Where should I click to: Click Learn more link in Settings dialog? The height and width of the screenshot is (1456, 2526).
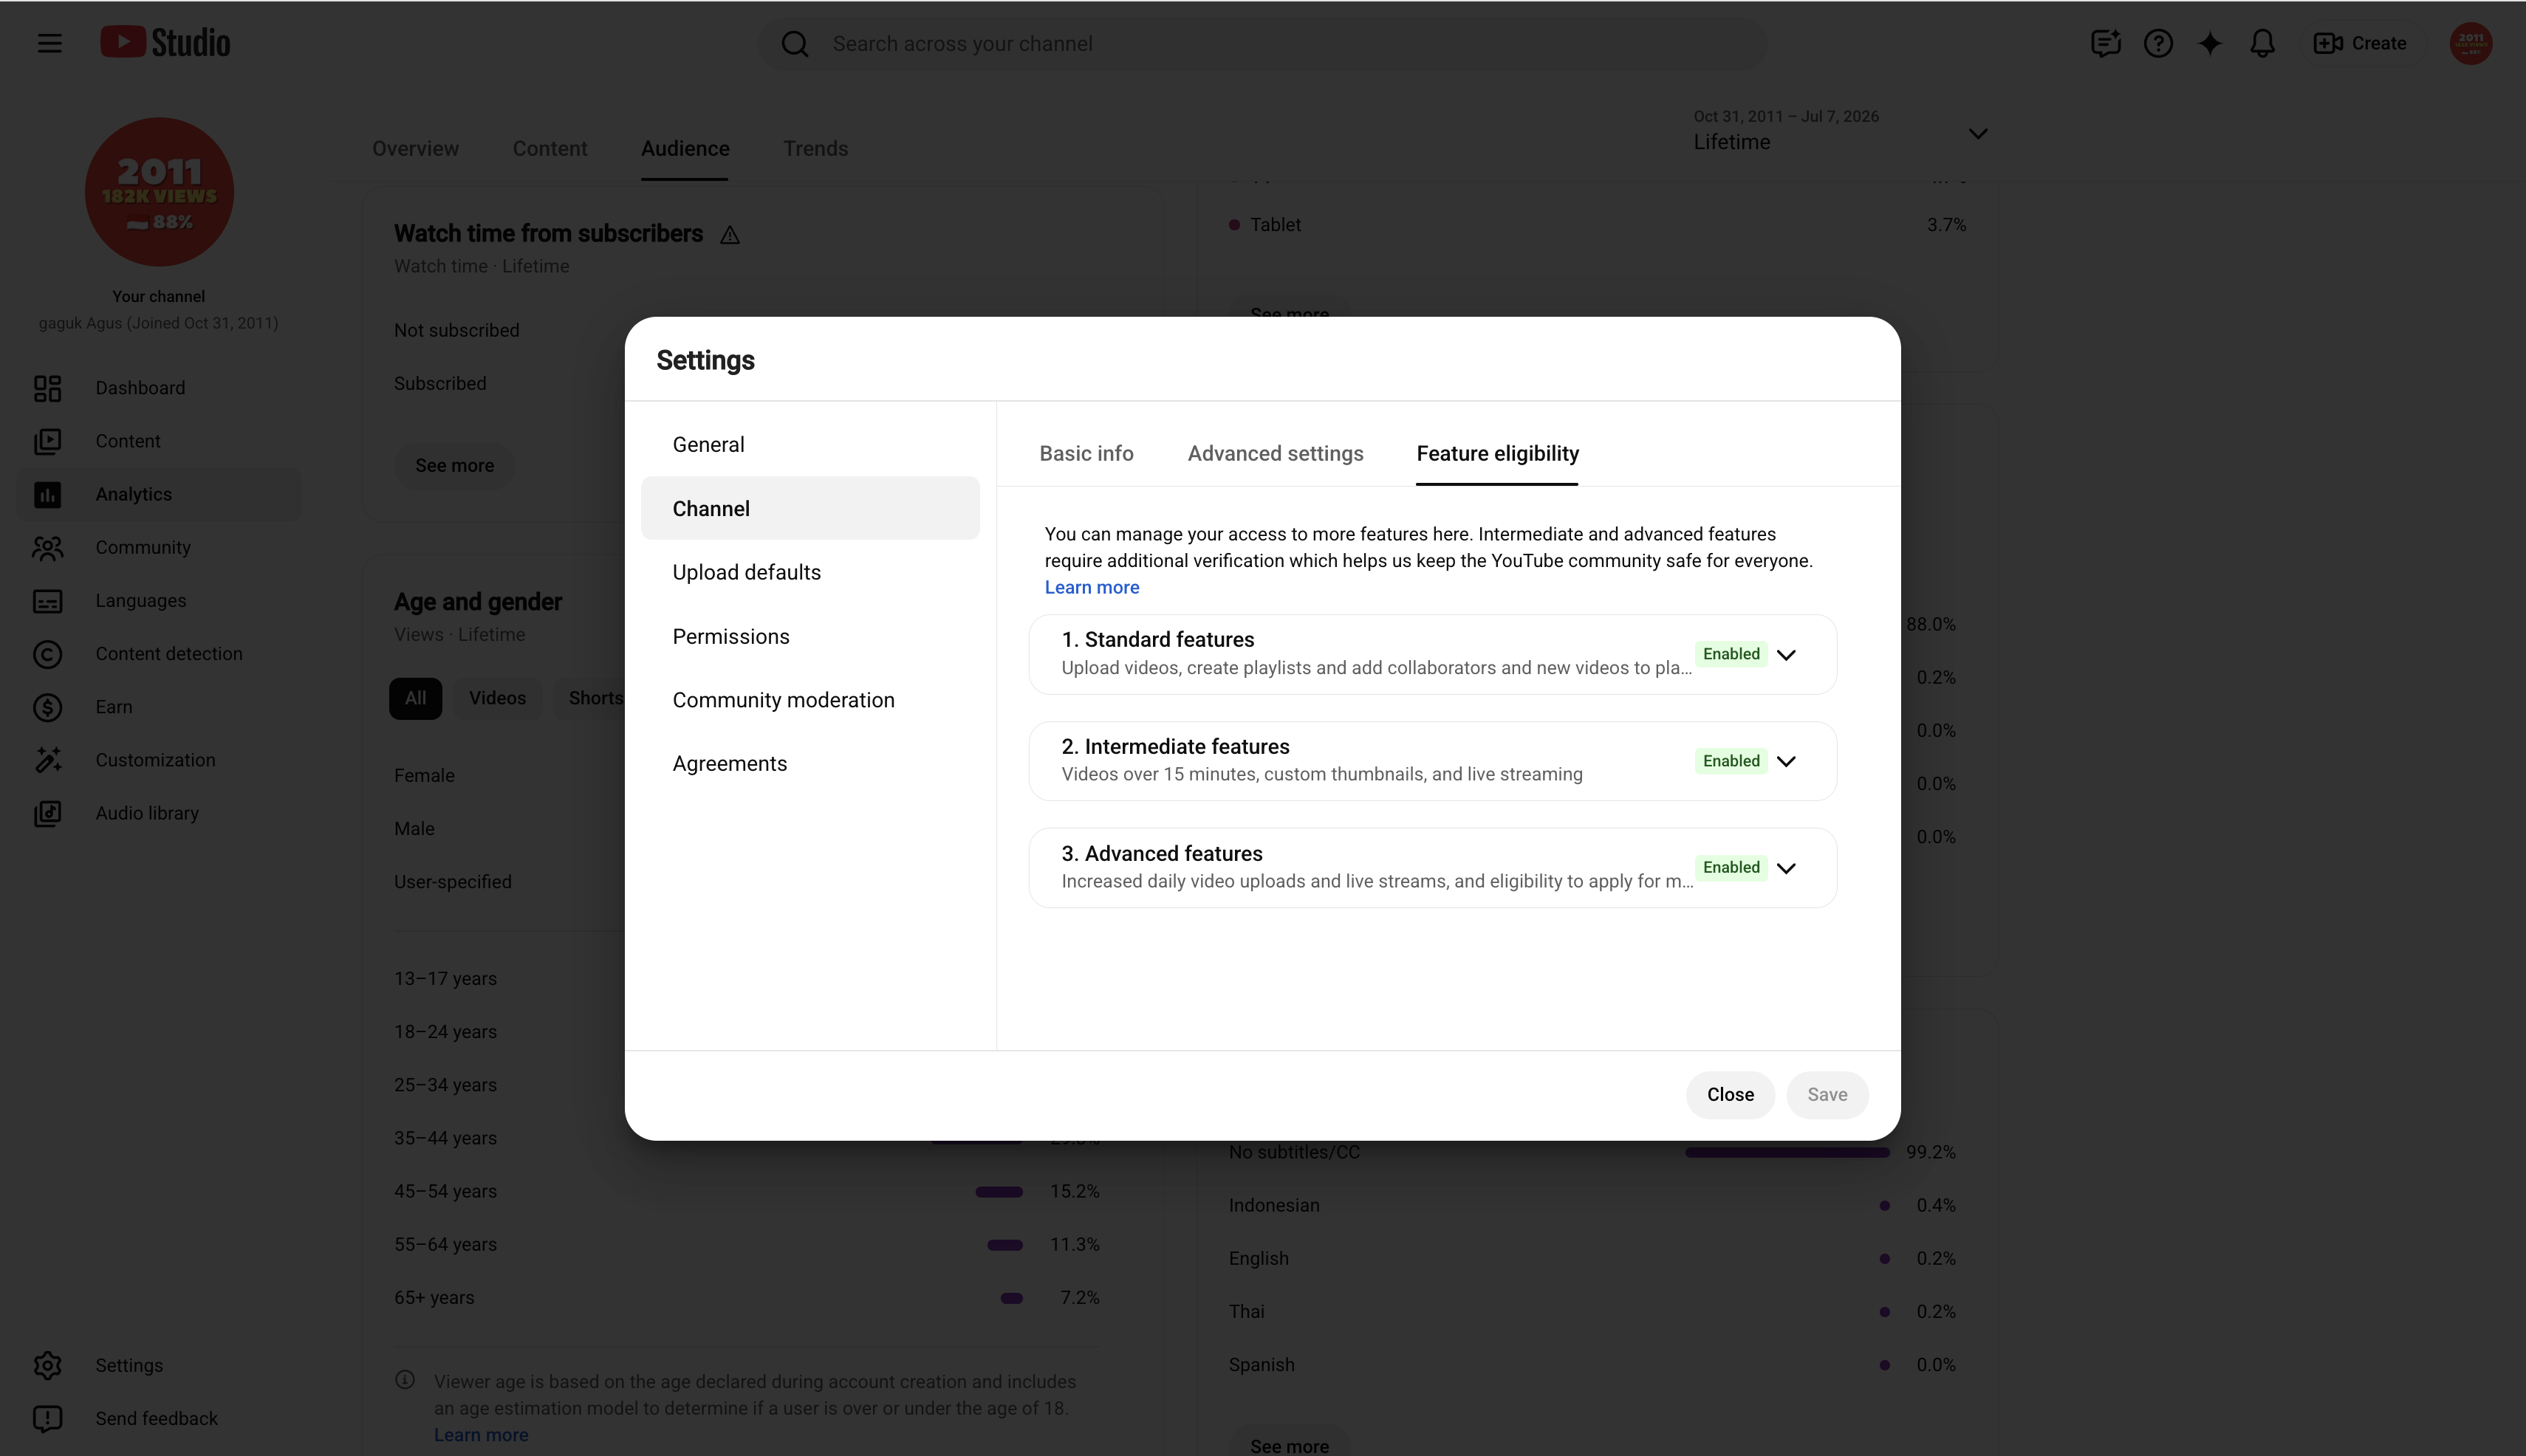coord(1092,587)
